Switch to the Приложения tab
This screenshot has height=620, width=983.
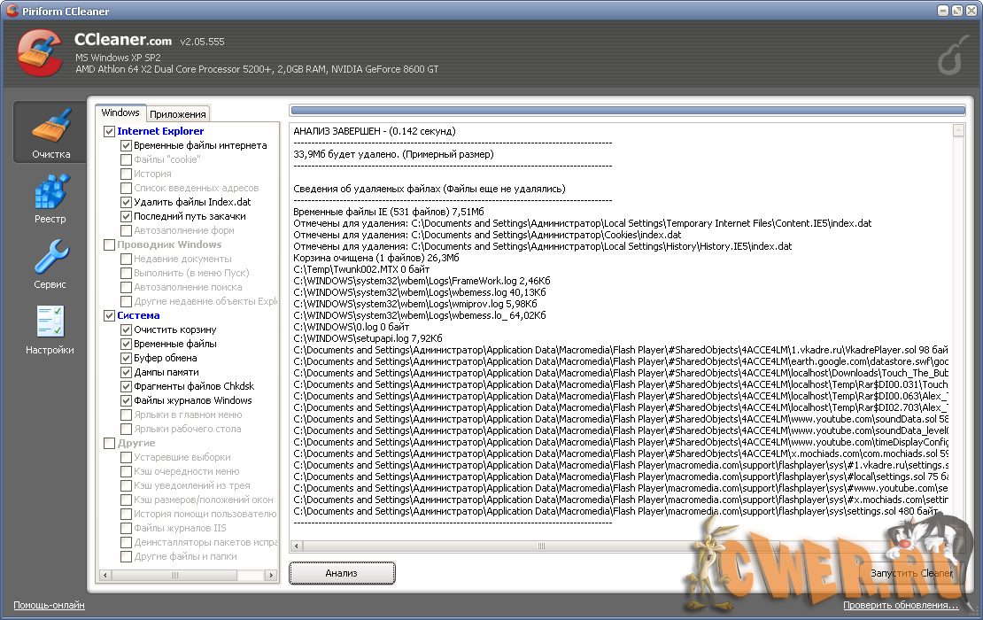(178, 113)
